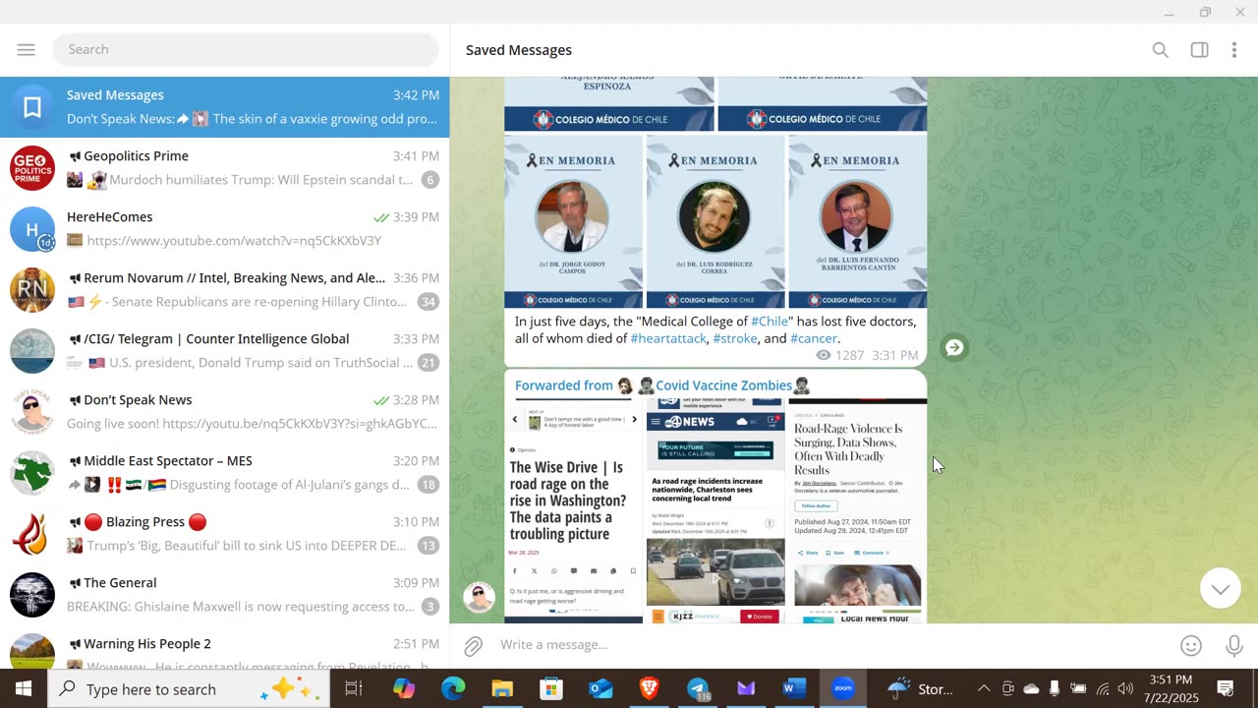Search within the Saved Messages chat
Viewport: 1258px width, 708px height.
(x=1160, y=50)
